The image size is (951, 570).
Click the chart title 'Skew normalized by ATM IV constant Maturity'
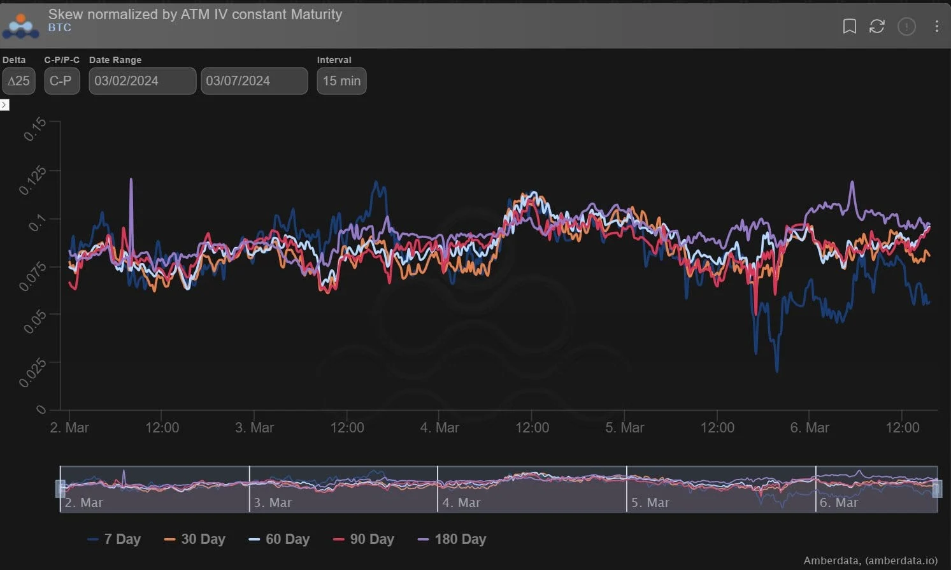pos(195,14)
